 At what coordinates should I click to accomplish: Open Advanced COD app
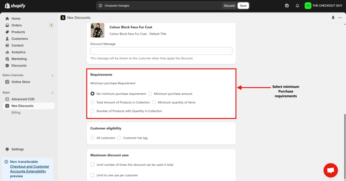click(x=23, y=99)
